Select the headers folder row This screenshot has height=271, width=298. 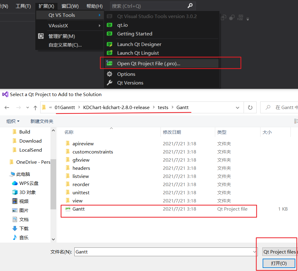click(148, 168)
